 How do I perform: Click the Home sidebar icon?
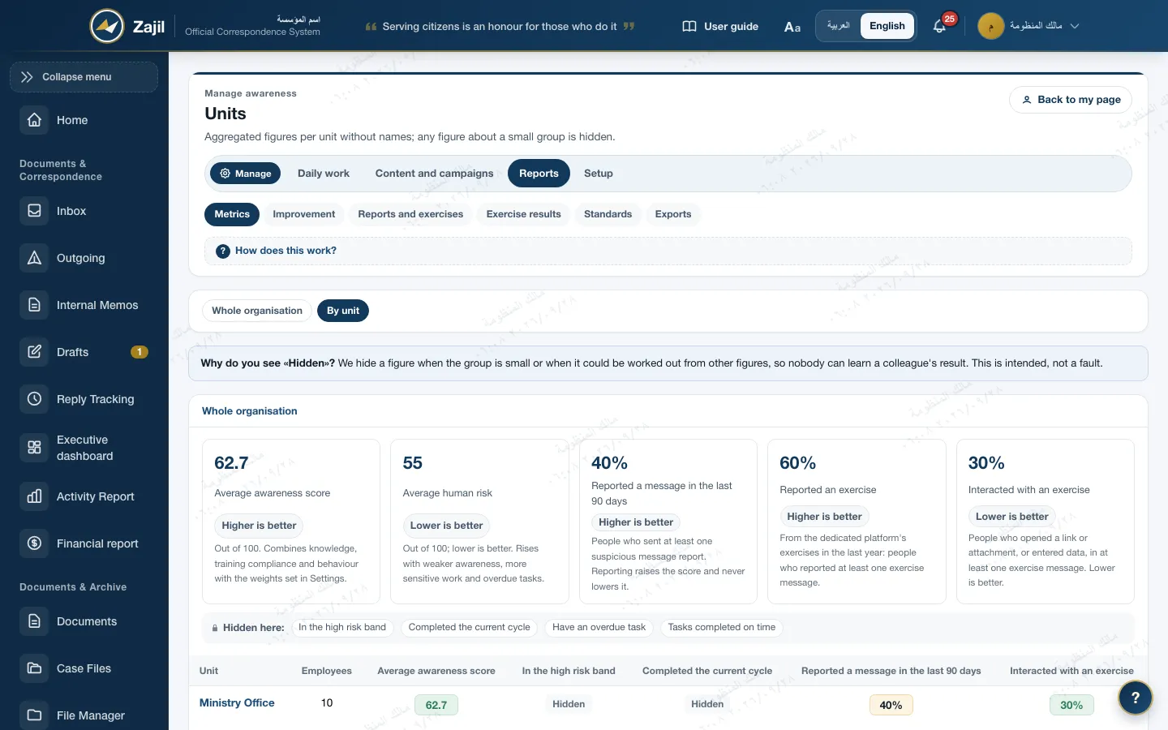coord(34,120)
